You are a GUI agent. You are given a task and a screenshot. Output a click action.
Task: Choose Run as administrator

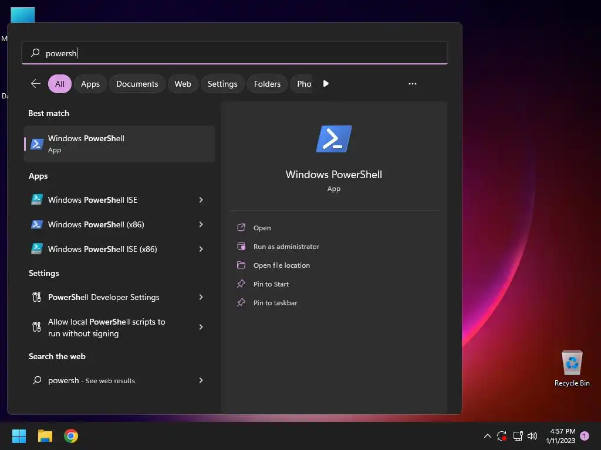point(286,247)
